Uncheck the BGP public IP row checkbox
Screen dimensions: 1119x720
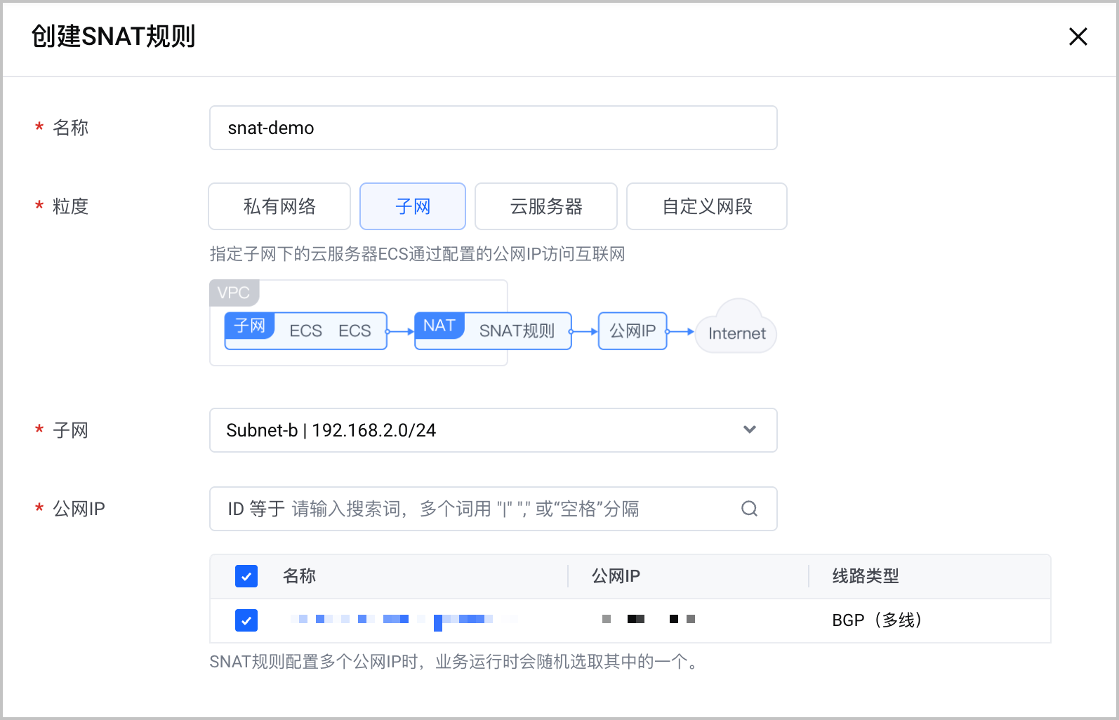tap(246, 620)
